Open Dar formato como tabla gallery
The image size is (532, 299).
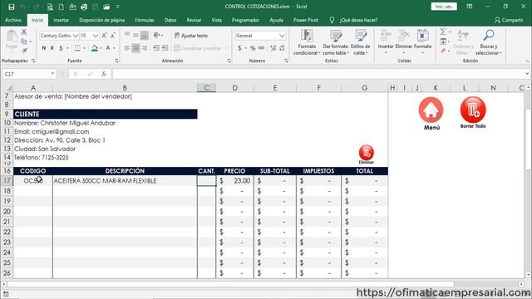coord(336,42)
